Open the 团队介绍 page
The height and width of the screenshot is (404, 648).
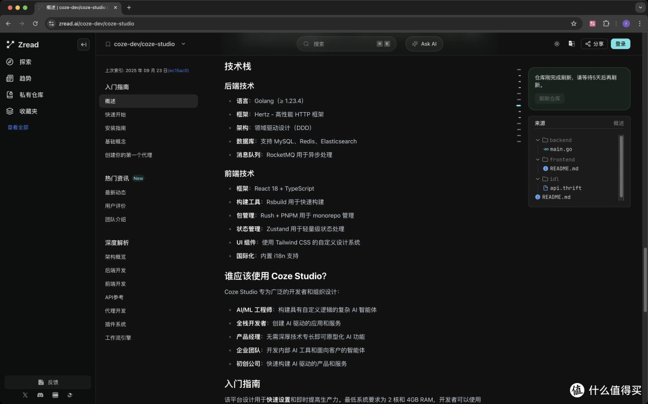115,219
